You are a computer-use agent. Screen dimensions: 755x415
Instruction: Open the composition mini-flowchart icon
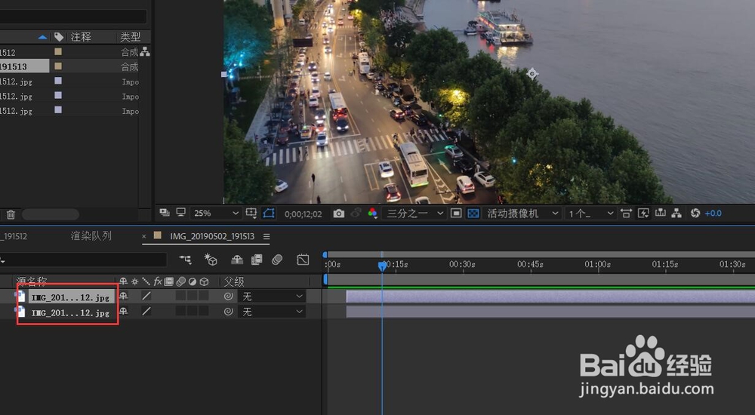click(185, 260)
